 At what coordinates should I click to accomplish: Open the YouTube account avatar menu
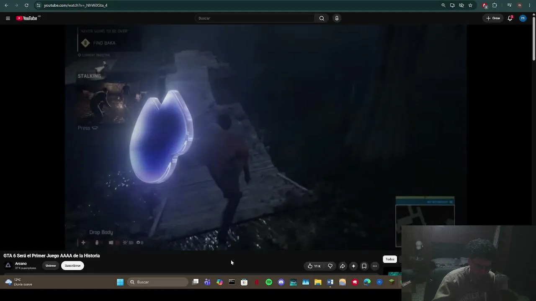tap(523, 18)
